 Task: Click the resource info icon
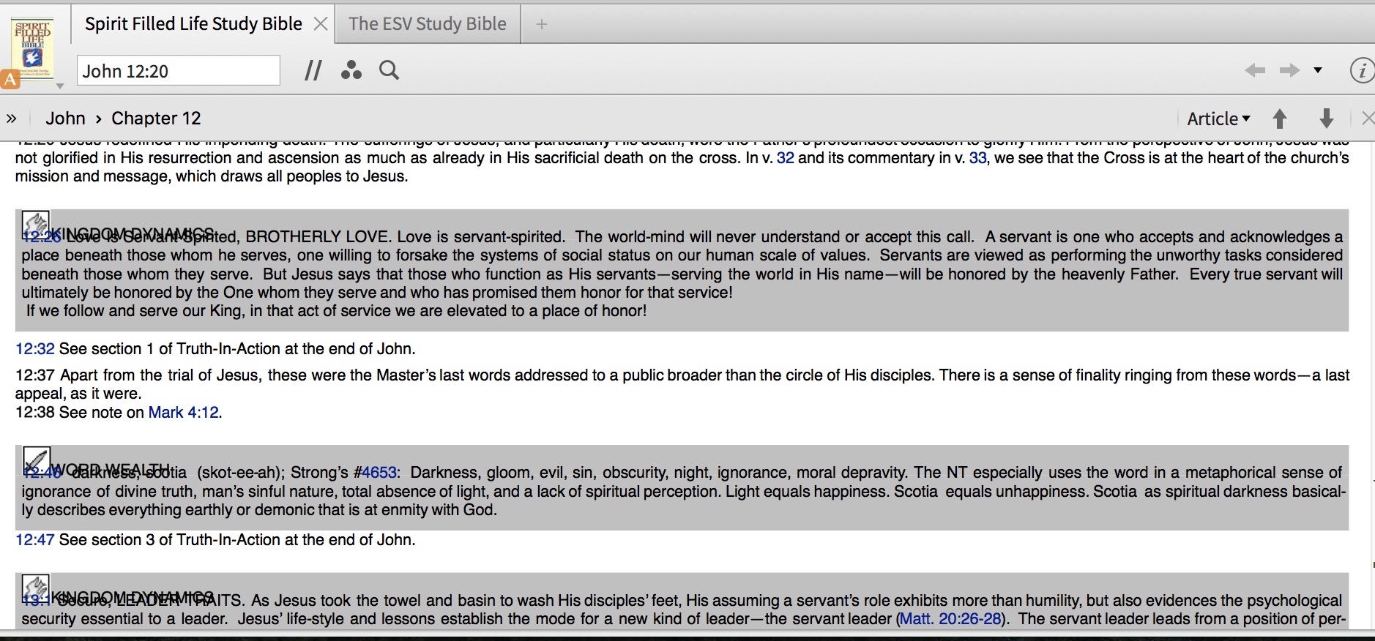pyautogui.click(x=1361, y=71)
